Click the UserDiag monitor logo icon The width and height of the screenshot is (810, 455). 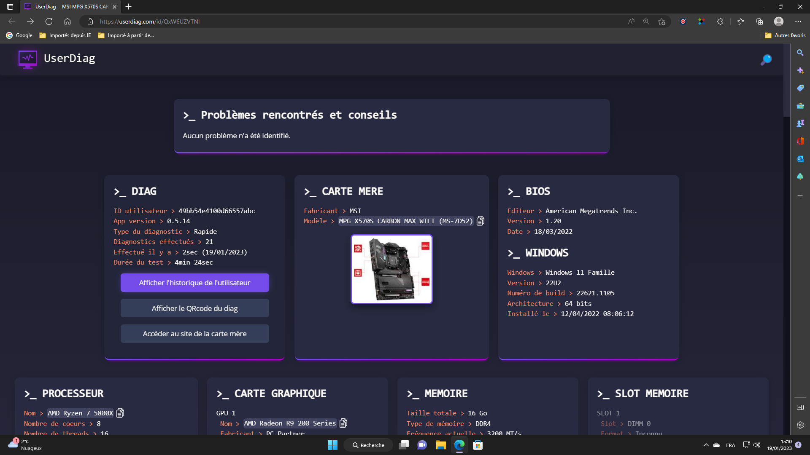click(x=28, y=59)
